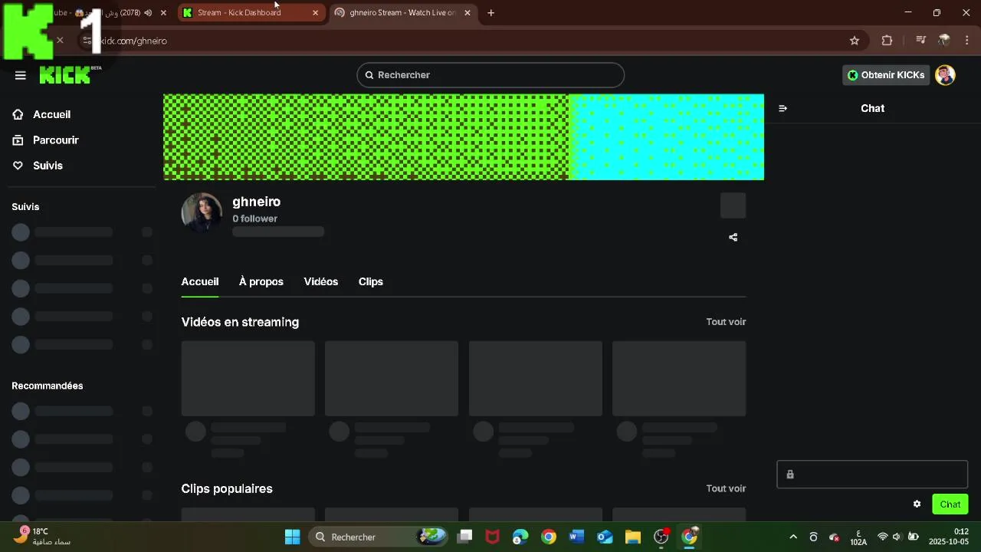Open the hamburger sidebar menu
This screenshot has height=552, width=981.
tap(21, 75)
